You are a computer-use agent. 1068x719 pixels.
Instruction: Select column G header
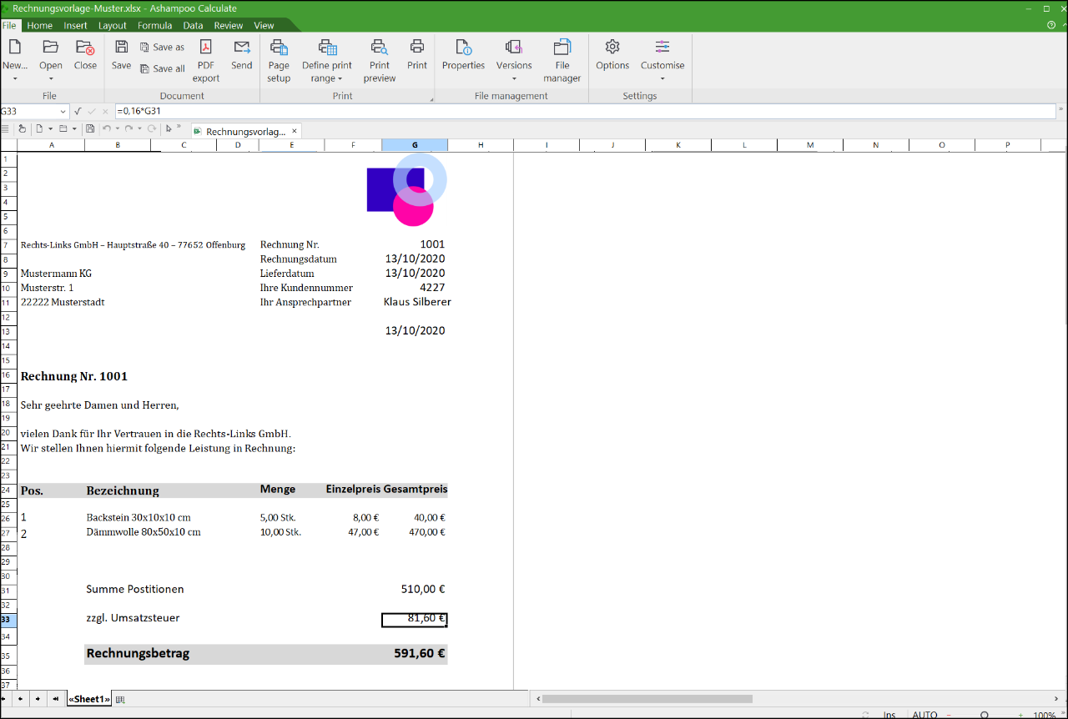point(415,145)
